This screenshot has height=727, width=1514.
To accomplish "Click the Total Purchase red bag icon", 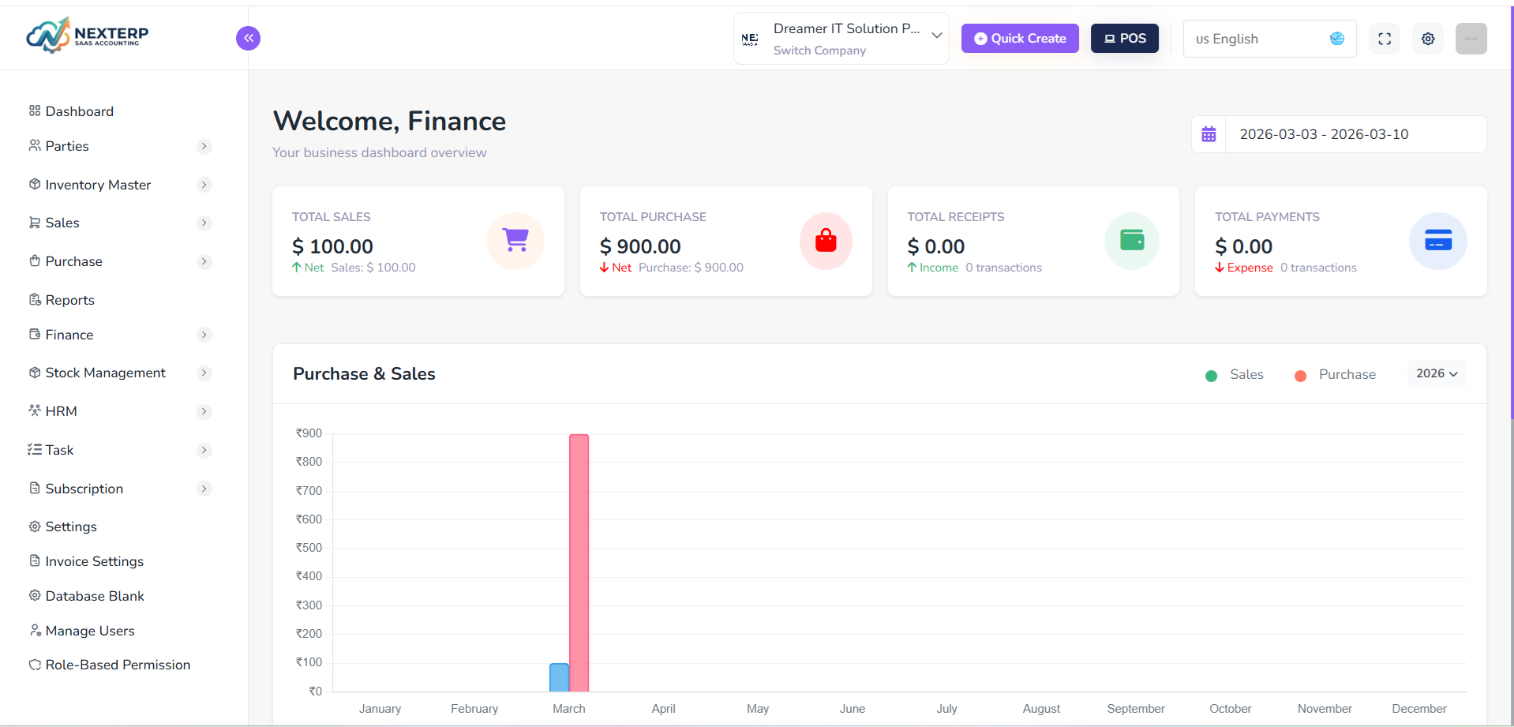I will (x=826, y=241).
